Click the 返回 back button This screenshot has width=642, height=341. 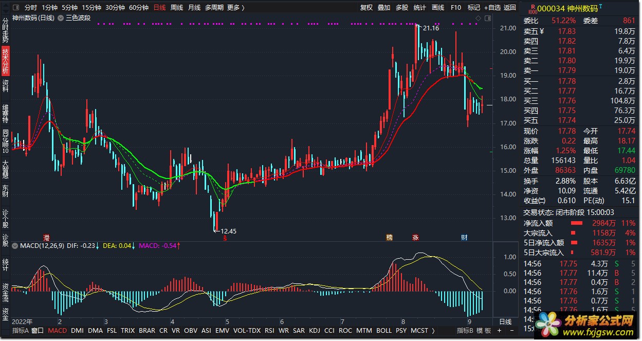click(510, 8)
